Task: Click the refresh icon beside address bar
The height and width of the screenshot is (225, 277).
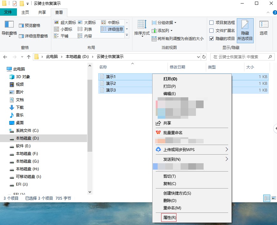Action: coord(204,57)
